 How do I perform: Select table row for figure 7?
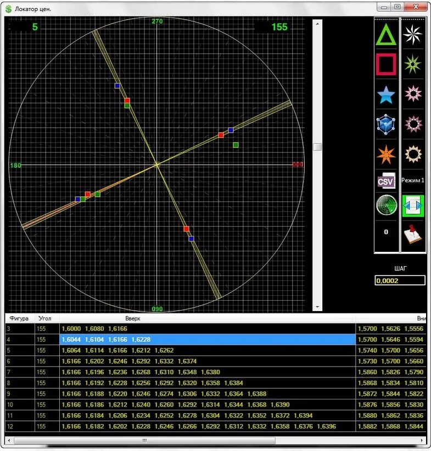[x=216, y=372]
